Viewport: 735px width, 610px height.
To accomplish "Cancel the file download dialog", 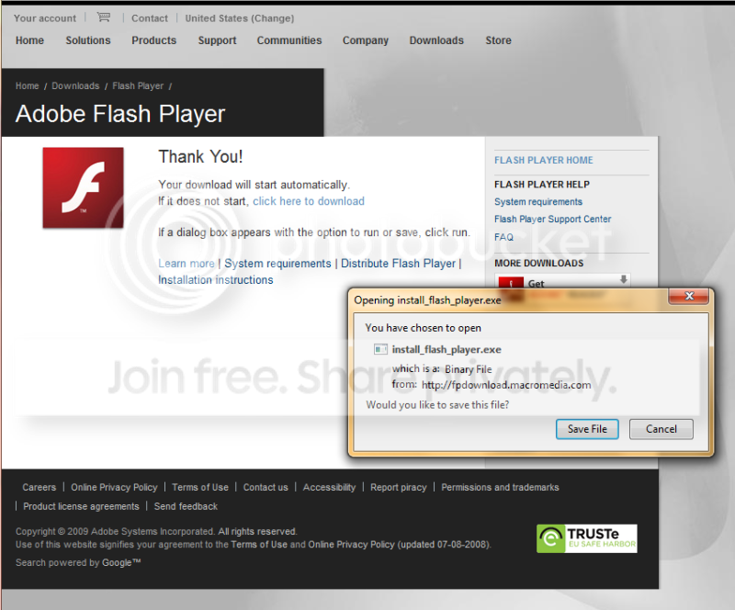I will (x=661, y=429).
